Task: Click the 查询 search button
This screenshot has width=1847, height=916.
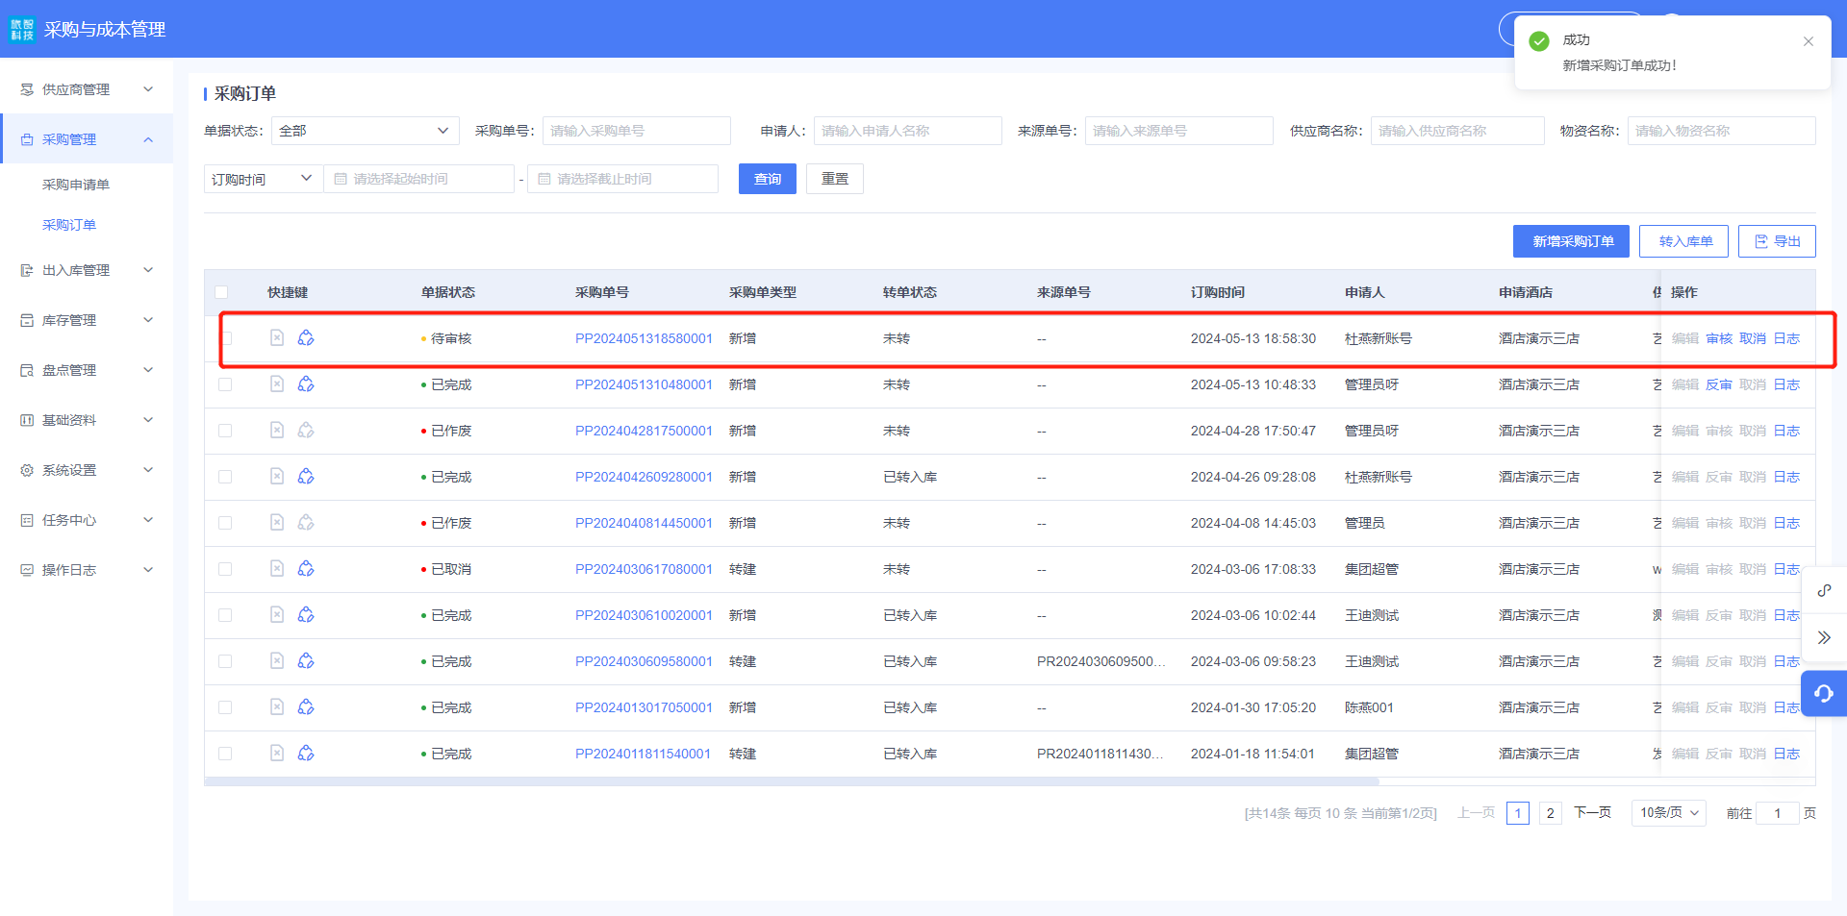Action: coord(768,179)
